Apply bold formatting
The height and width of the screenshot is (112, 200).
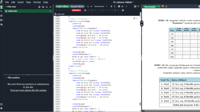pyautogui.click(x=111, y=6)
